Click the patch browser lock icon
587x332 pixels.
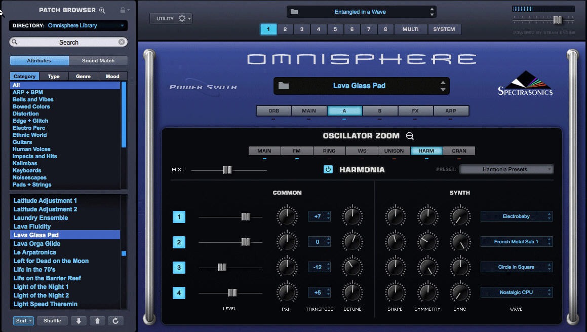123,10
